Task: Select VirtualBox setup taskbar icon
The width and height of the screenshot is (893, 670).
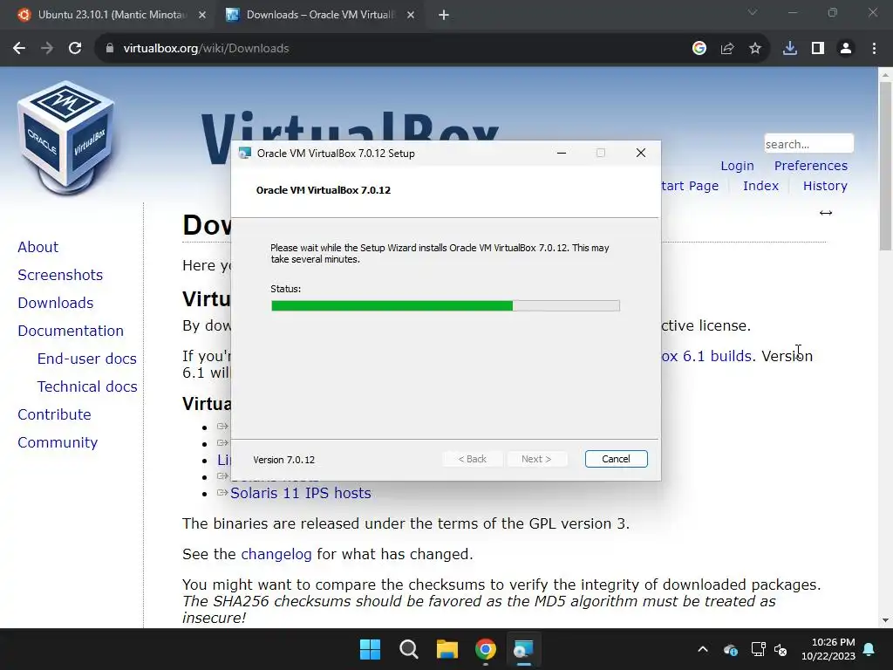Action: 523,649
